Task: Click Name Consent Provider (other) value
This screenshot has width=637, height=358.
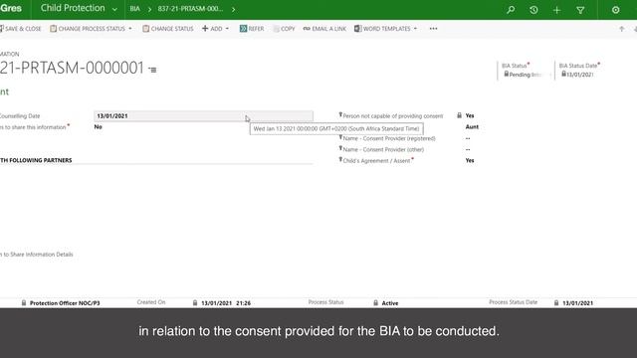Action: (468, 149)
